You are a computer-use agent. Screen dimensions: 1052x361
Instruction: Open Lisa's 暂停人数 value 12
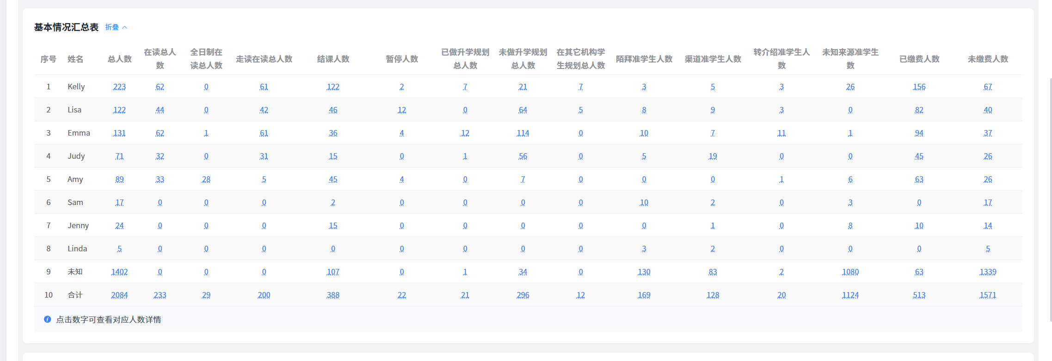coord(402,110)
